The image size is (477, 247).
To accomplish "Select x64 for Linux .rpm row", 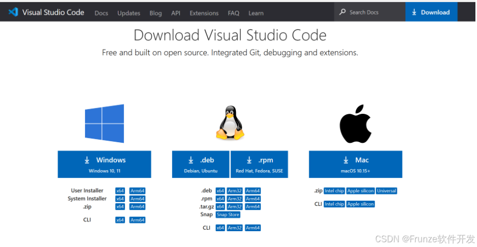I will 220,199.
